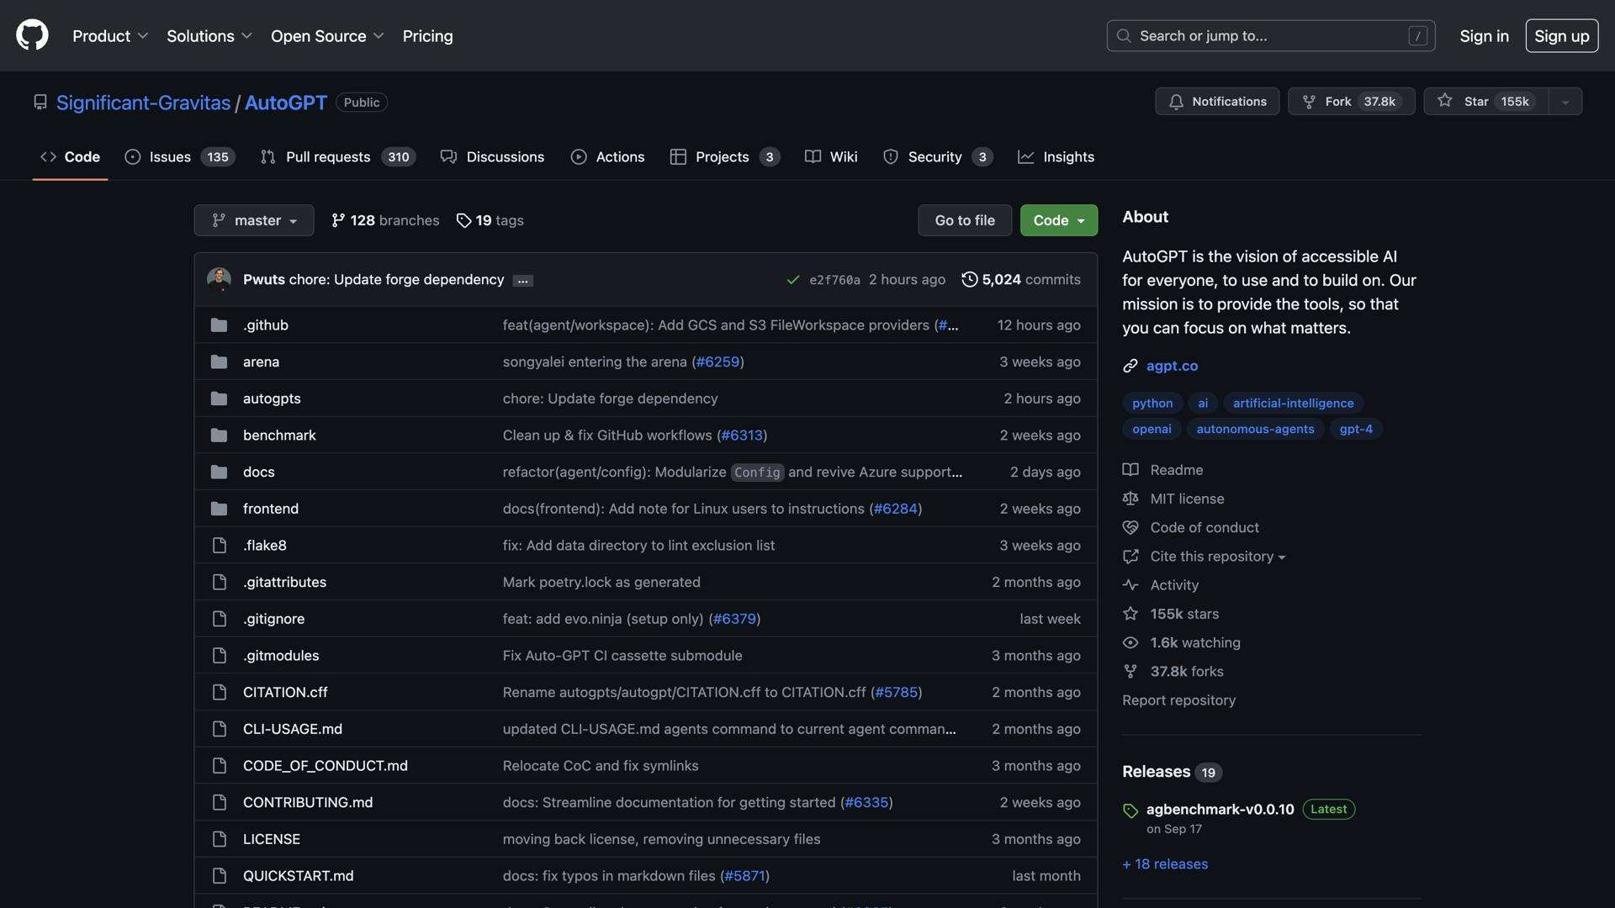This screenshot has width=1615, height=908.
Task: Click the latest release tag icon
Action: point(1130,810)
